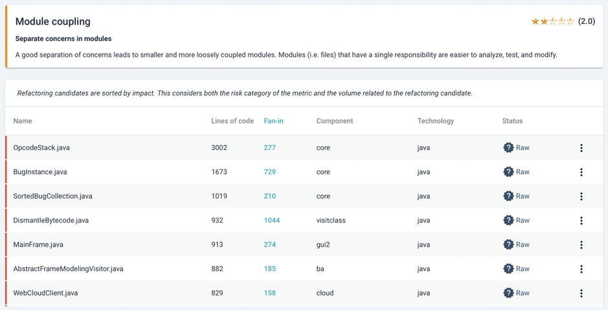Sort the table by the Fan-in column
608x310 pixels.
(273, 121)
